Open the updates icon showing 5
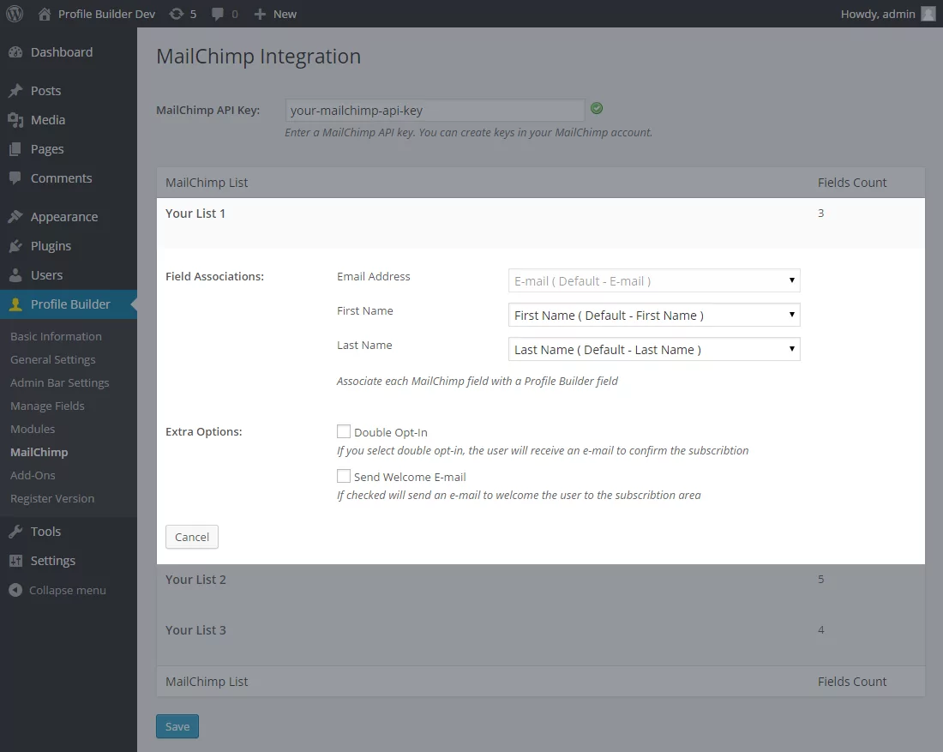This screenshot has height=752, width=943. tap(177, 14)
